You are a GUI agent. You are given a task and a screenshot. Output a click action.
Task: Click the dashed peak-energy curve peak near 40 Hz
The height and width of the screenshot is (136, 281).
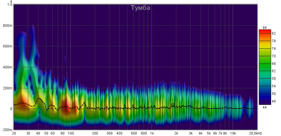39,98
